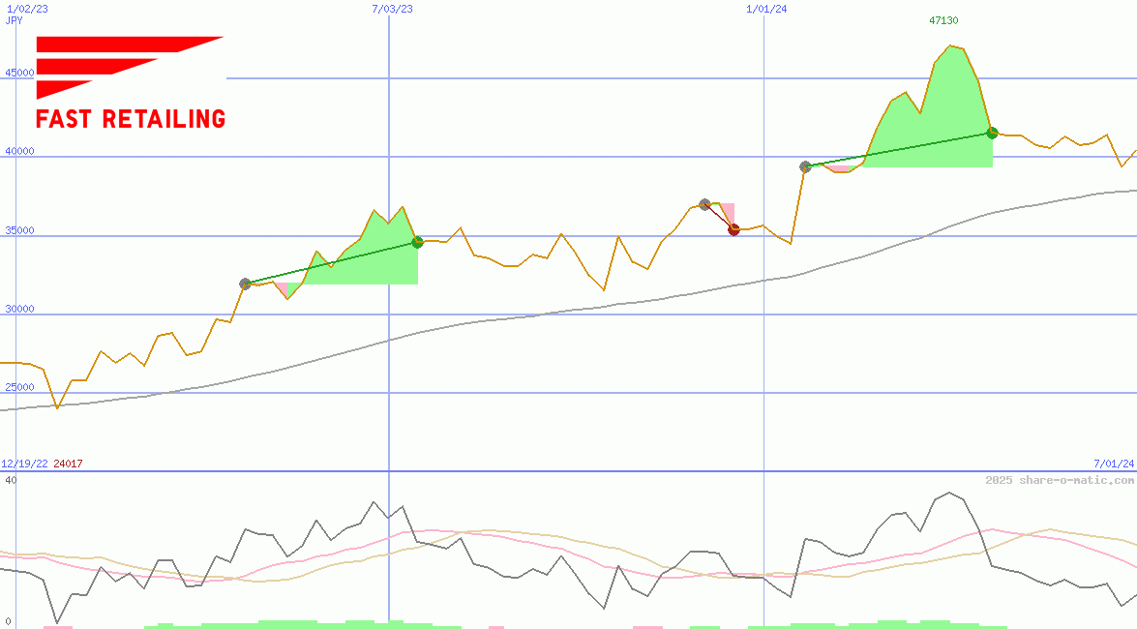Click the green exit marker near 7/03/23
Screen dimensions: 1137x629
click(417, 242)
